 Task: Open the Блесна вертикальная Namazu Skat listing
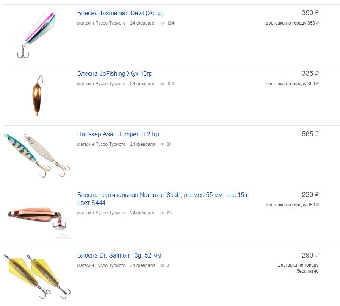(163, 199)
